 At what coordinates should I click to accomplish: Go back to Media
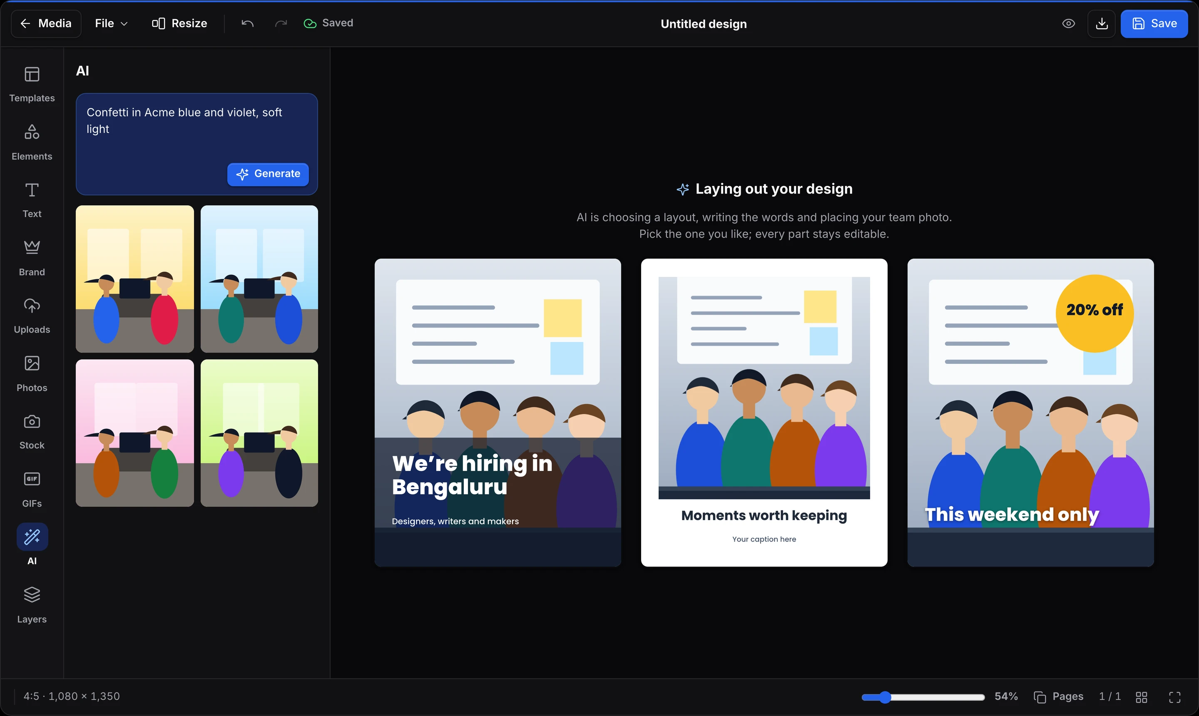point(46,24)
